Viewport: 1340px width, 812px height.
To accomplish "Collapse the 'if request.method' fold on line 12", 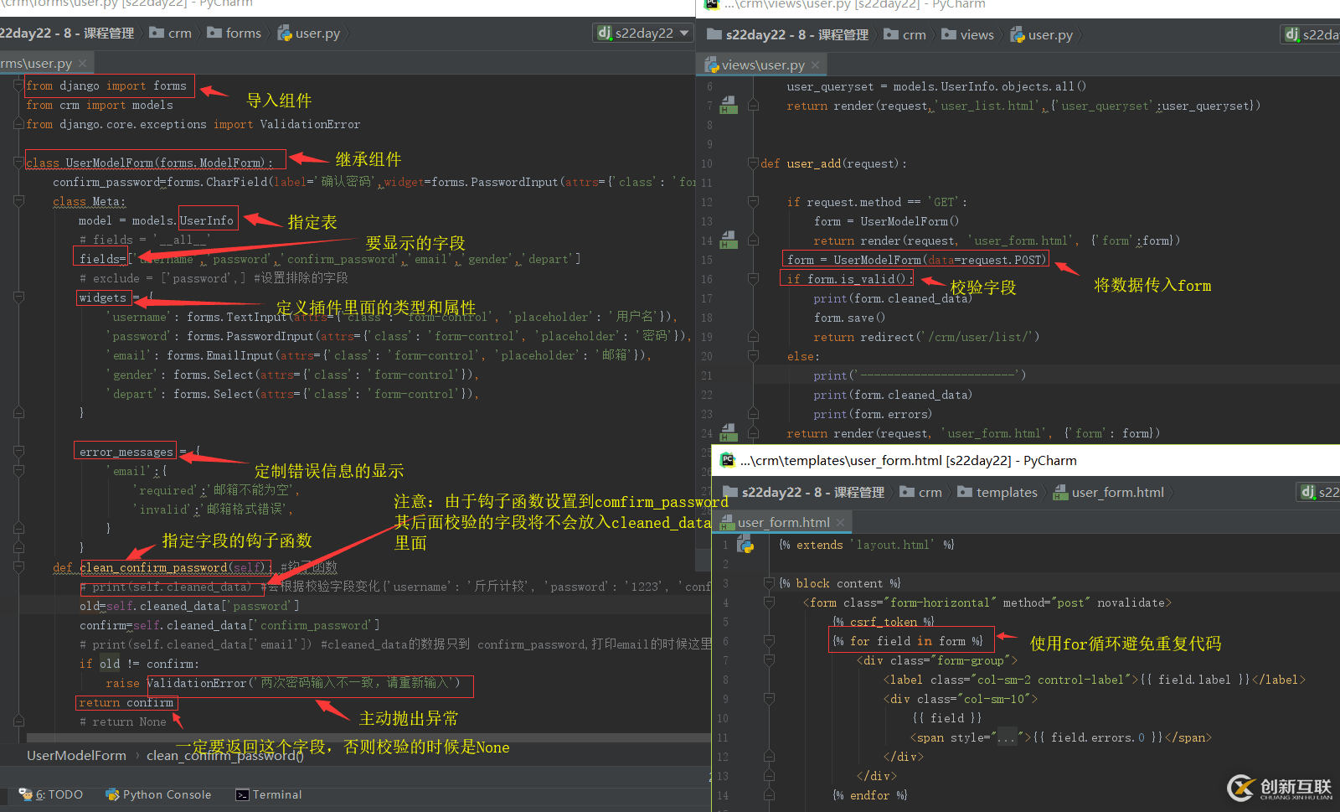I will coord(753,202).
